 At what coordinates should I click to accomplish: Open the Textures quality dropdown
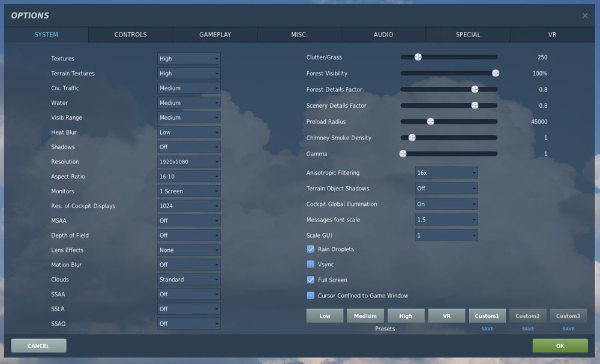click(188, 58)
